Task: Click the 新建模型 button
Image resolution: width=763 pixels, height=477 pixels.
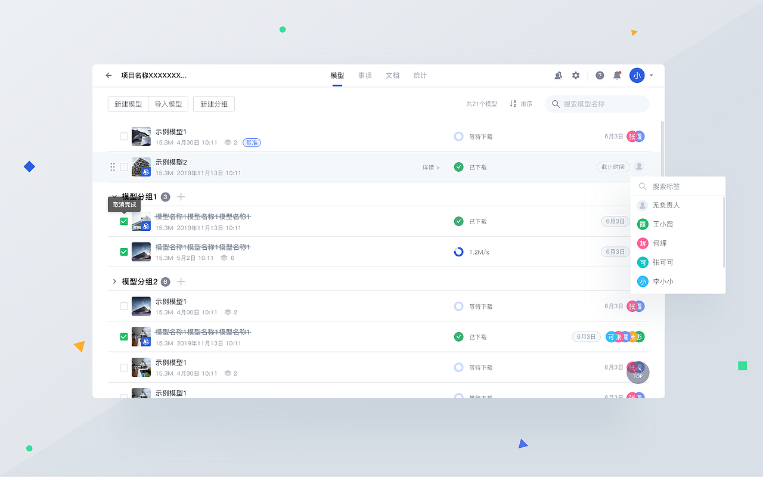Action: click(128, 104)
